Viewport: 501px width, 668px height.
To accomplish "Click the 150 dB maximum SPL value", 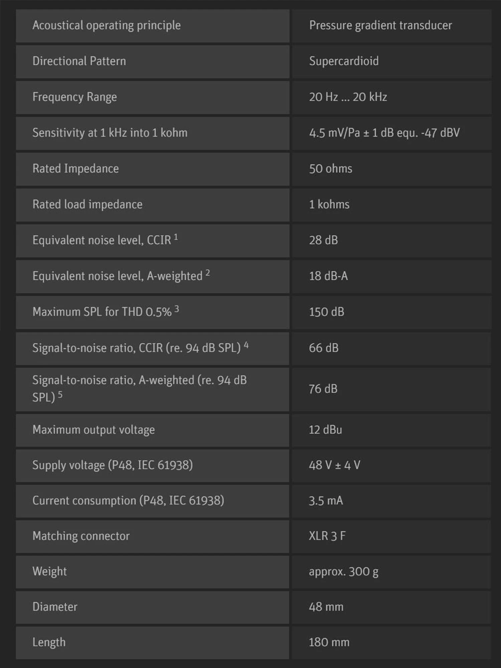I will tap(326, 312).
